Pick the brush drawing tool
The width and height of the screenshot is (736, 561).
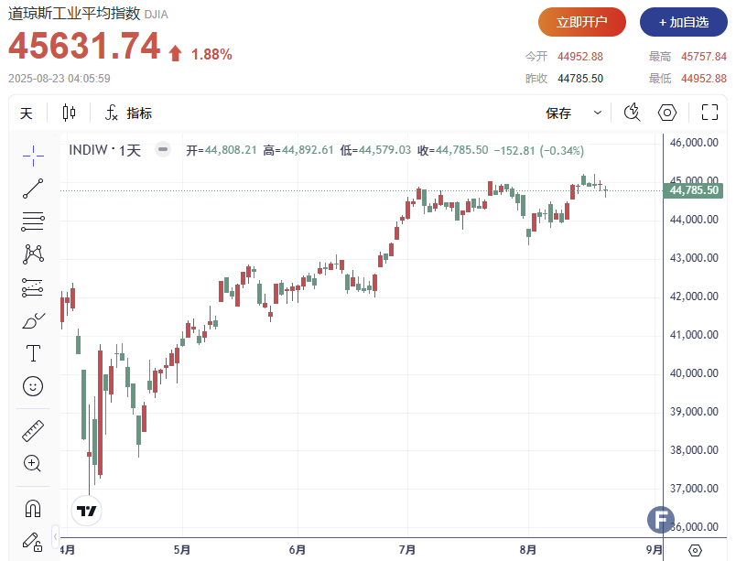(33, 321)
